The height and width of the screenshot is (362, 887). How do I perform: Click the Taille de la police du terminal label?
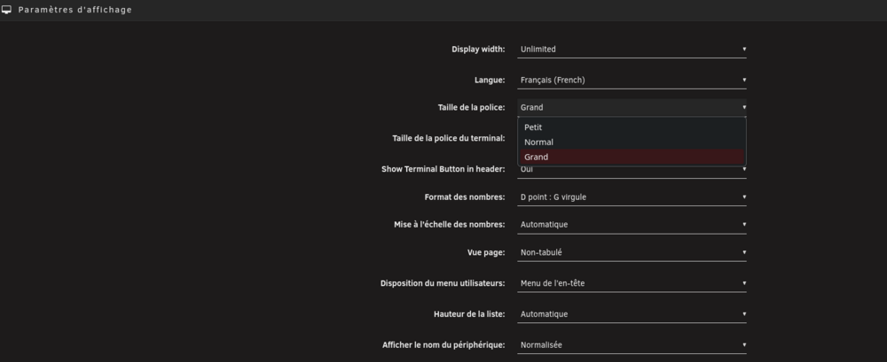(449, 138)
